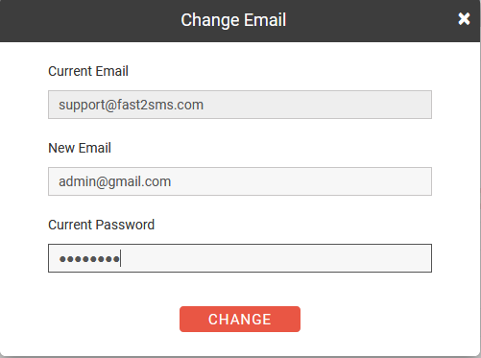Focus the Current Password input field
This screenshot has height=358, width=481.
(x=240, y=258)
